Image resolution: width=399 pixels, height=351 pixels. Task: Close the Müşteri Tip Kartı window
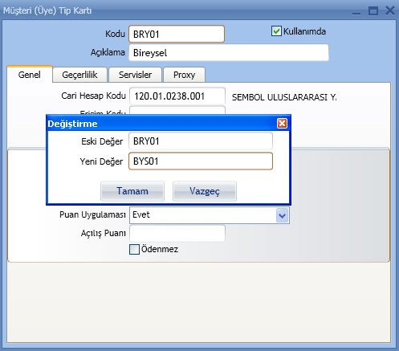coord(390,10)
